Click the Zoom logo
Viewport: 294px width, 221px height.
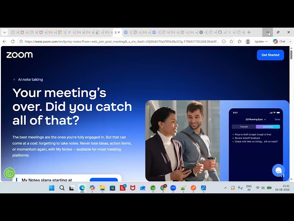(19, 55)
